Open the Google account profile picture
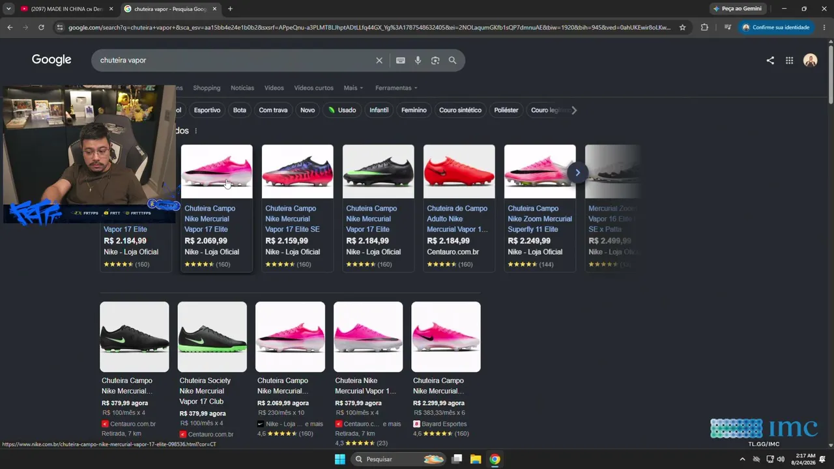Image resolution: width=834 pixels, height=469 pixels. [811, 61]
